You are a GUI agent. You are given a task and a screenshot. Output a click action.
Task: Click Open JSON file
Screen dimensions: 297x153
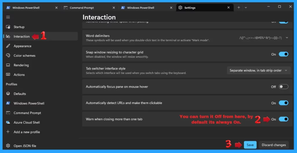41,146
